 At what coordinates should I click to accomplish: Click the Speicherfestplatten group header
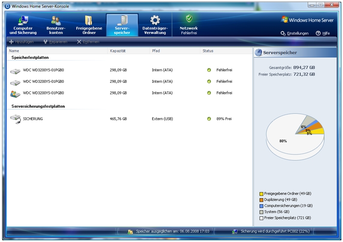pos(30,57)
